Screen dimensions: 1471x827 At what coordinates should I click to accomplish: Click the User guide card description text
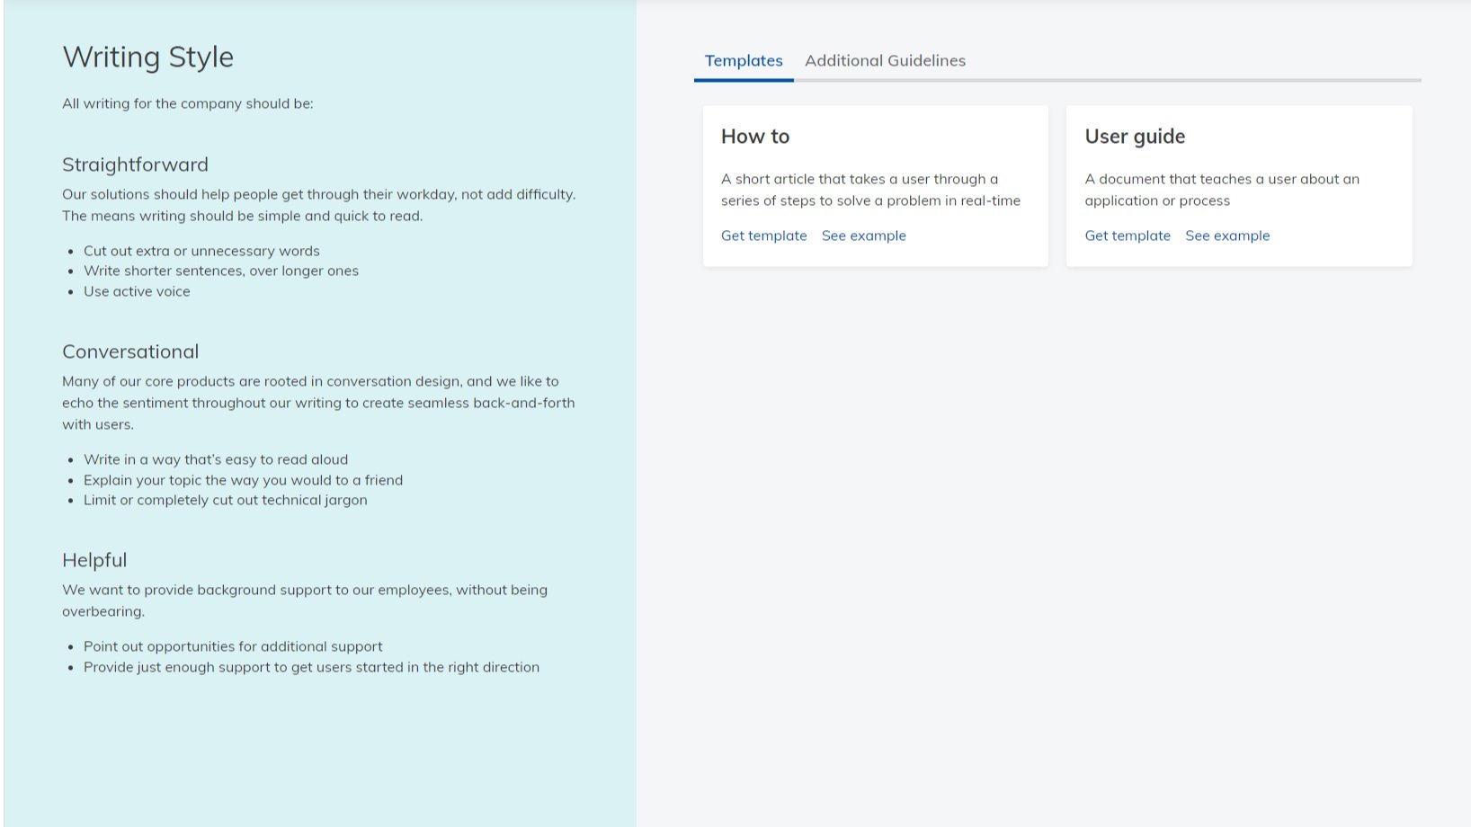click(1222, 190)
